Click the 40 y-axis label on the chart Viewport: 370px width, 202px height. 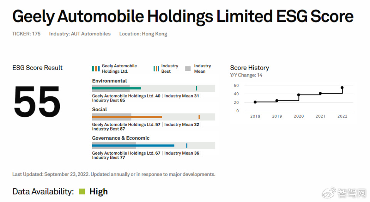[x=236, y=94]
